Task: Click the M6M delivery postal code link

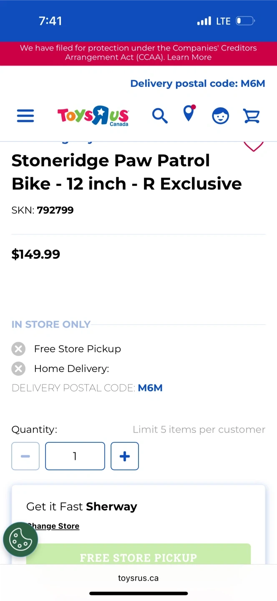Action: [x=150, y=388]
